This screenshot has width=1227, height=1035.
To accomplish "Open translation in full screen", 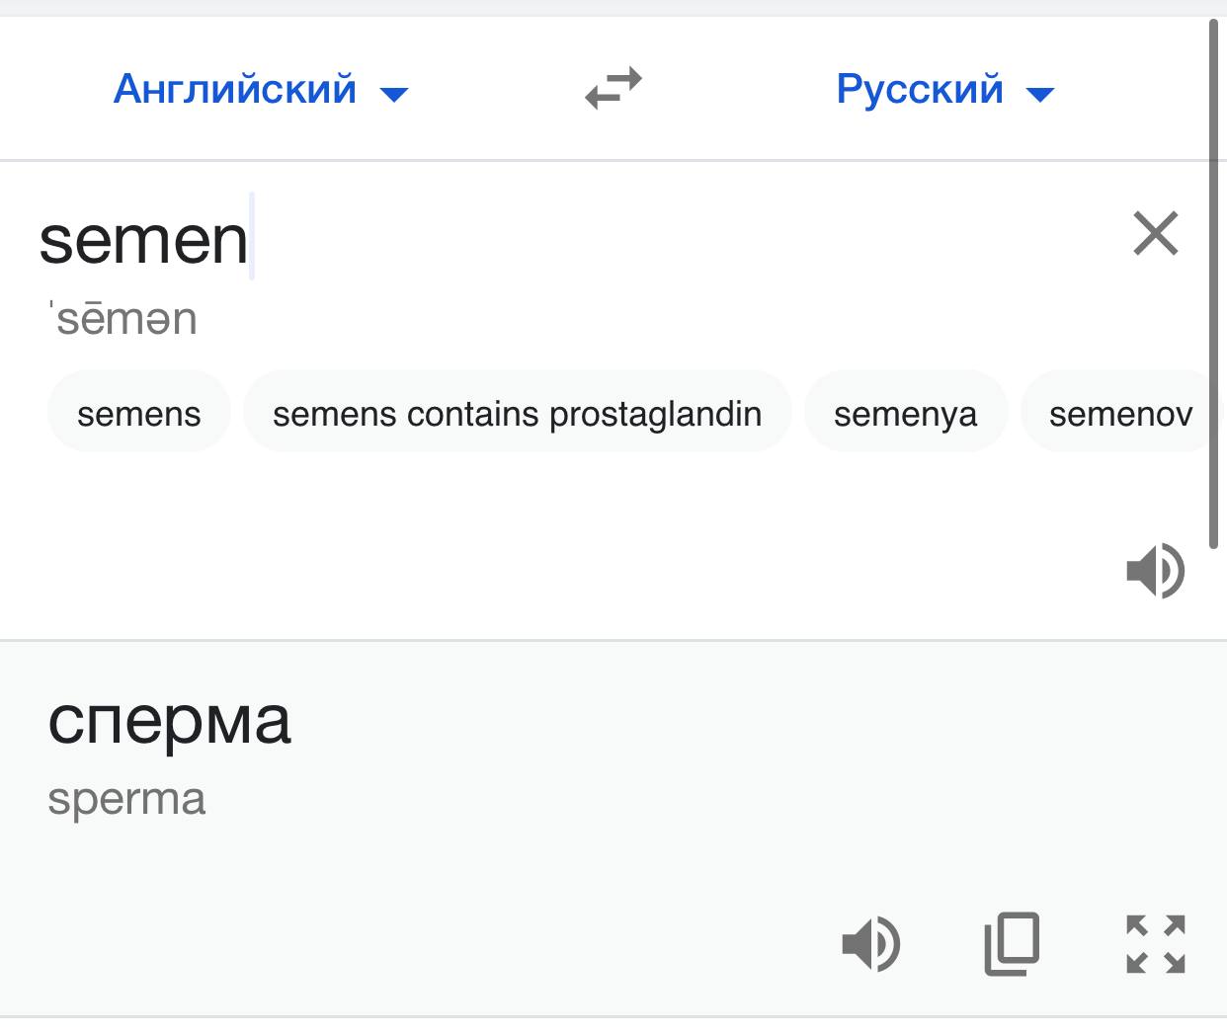I will coord(1156,943).
